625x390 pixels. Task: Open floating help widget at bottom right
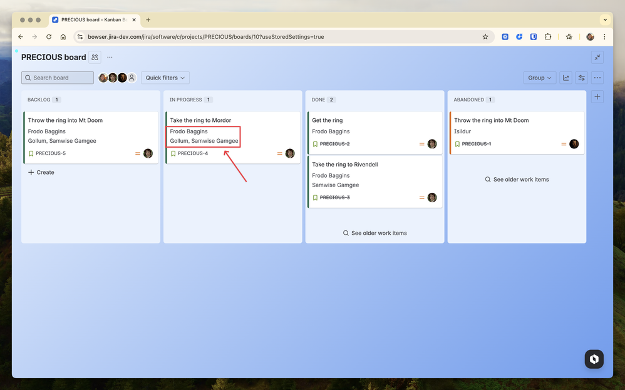(x=594, y=359)
